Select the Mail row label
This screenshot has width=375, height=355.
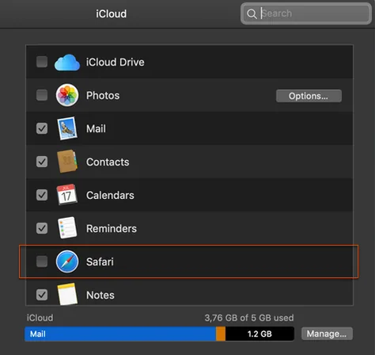(96, 129)
